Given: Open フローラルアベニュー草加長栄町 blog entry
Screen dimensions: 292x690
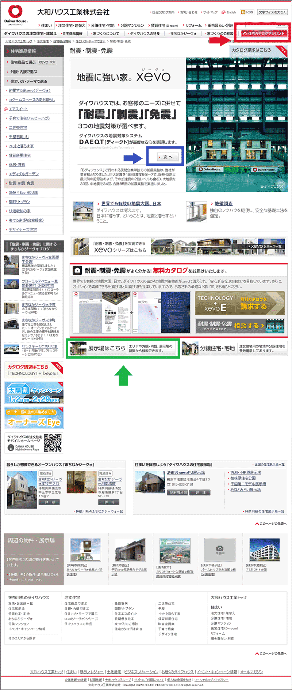Looking at the screenshot, I should point(39,283).
